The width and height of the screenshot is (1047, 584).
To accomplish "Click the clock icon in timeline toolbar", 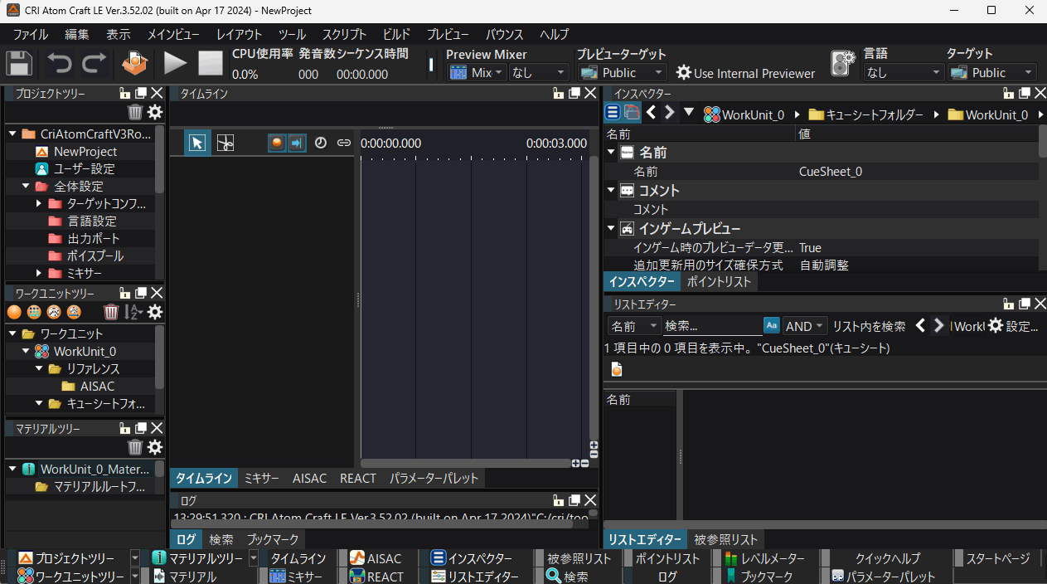I will 321,143.
